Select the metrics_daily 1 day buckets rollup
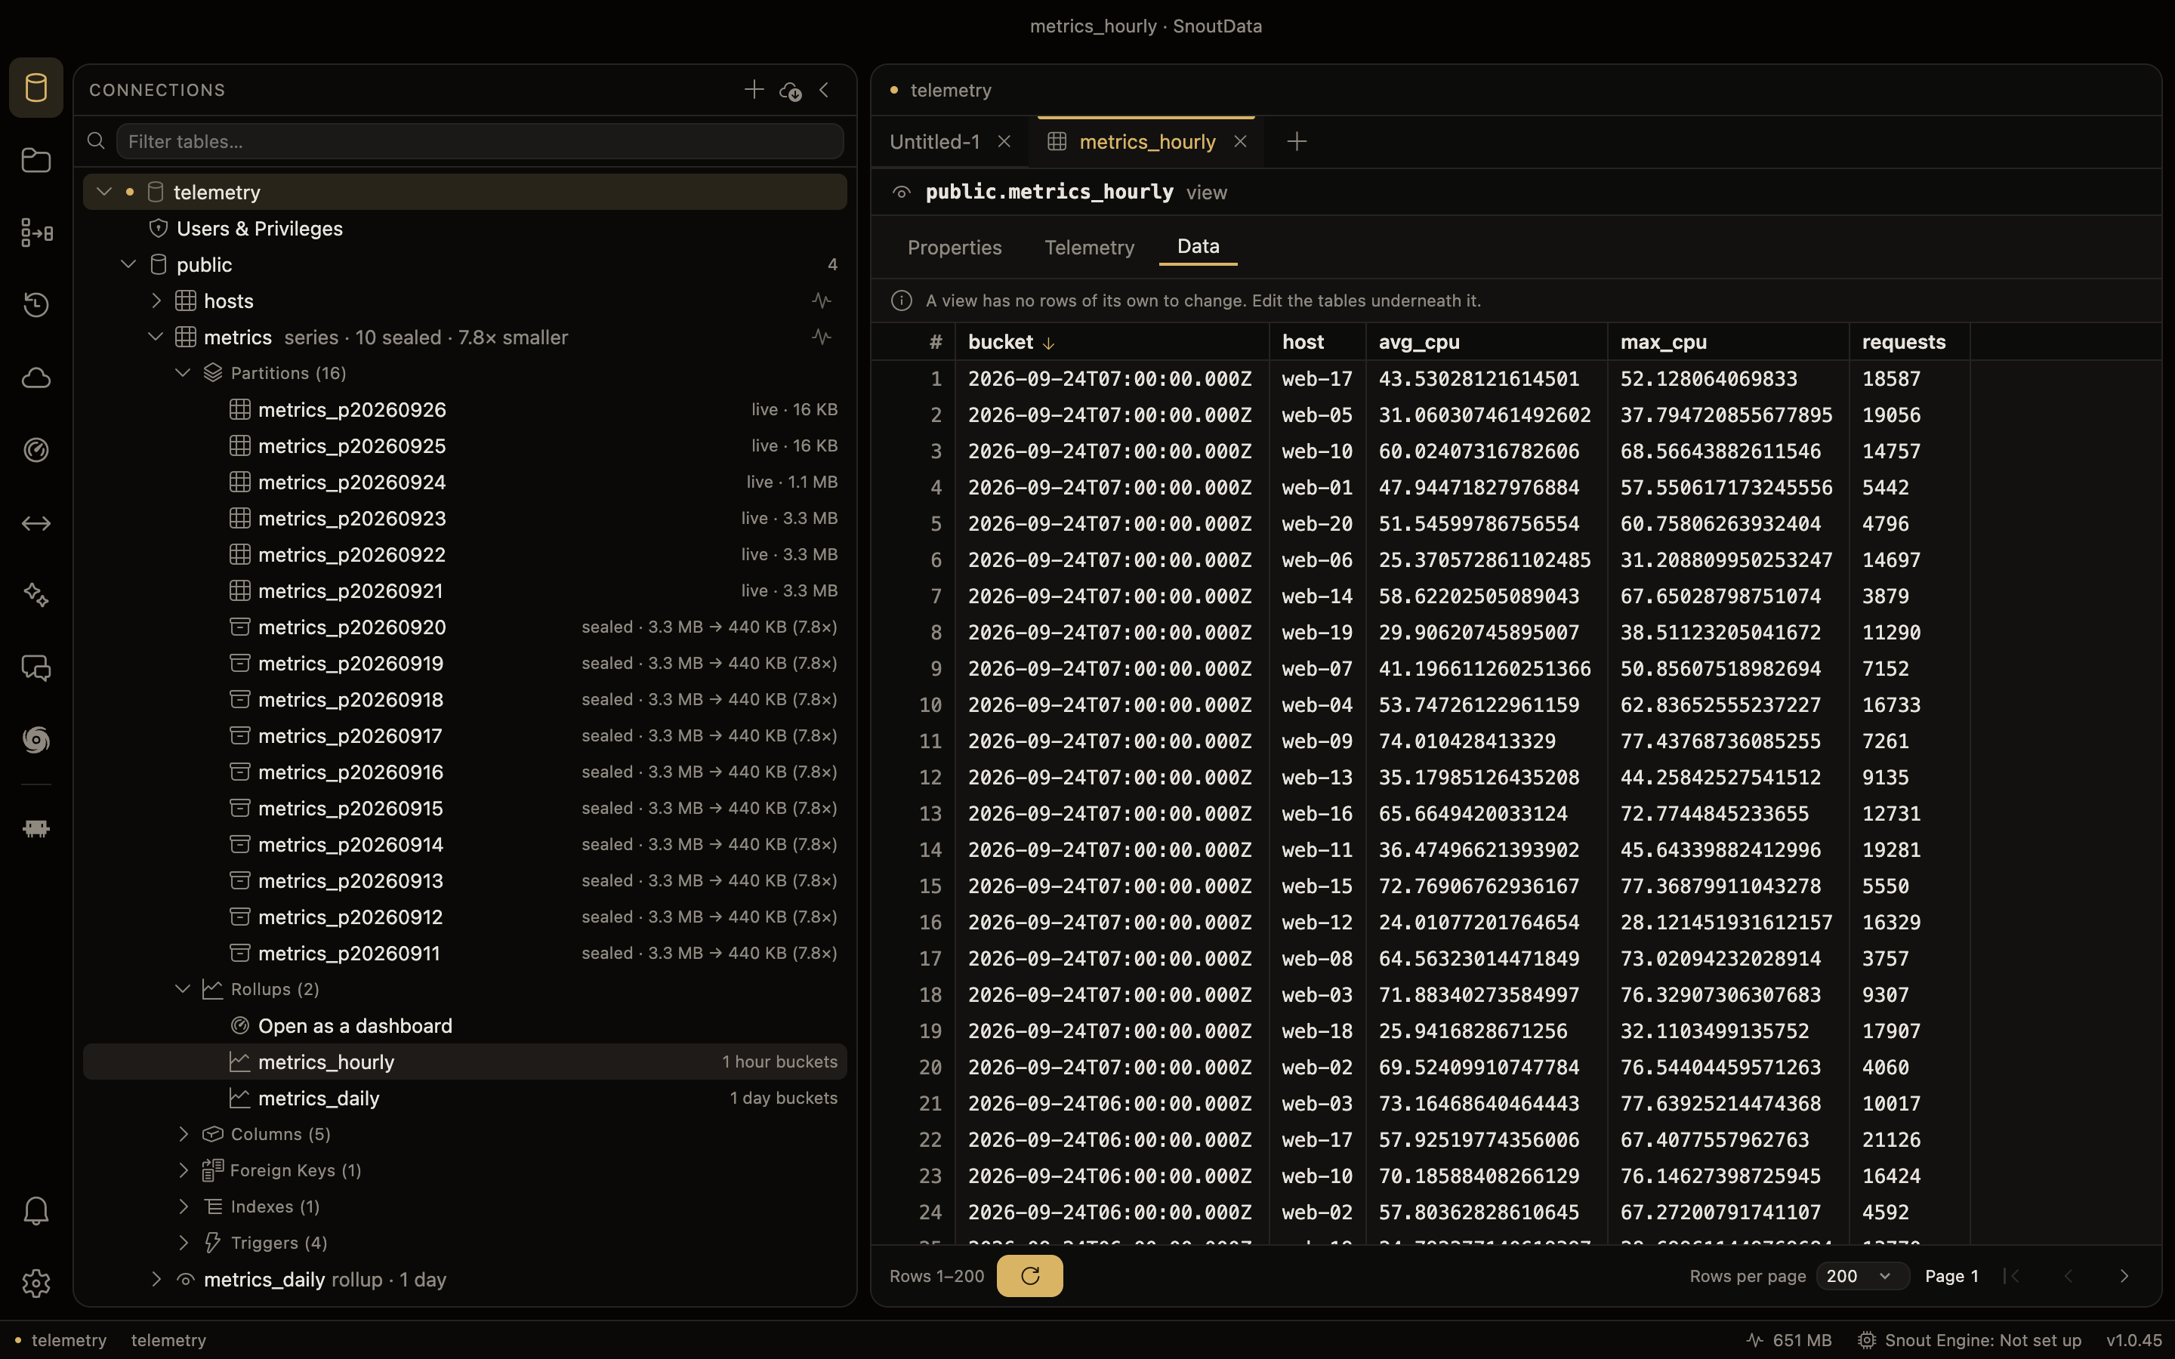This screenshot has height=1359, width=2175. pyautogui.click(x=464, y=1099)
